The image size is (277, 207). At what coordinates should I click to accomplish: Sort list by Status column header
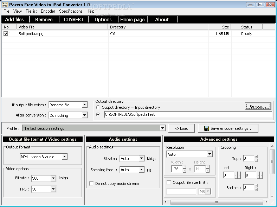click(247, 27)
